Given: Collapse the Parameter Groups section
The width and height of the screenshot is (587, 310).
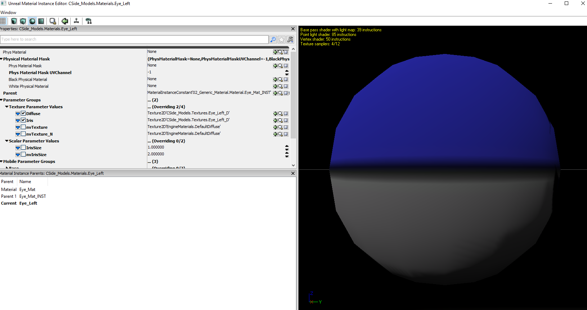Looking at the screenshot, I should coord(1,100).
